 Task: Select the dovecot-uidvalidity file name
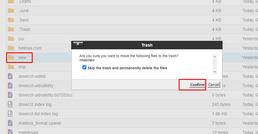point(36,86)
